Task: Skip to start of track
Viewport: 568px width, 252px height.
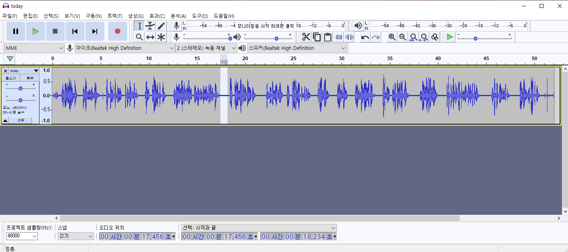Action: coord(75,31)
